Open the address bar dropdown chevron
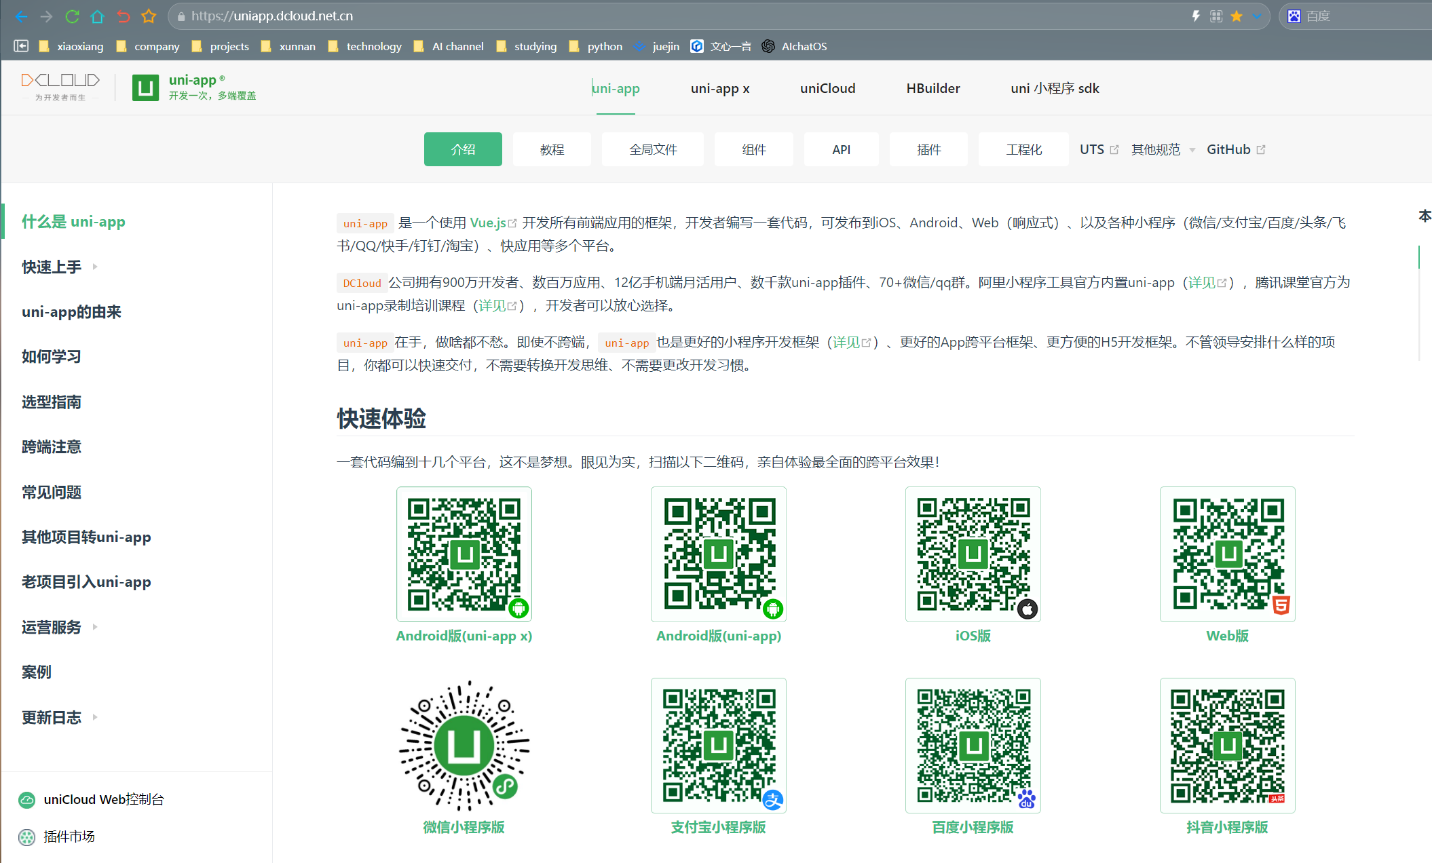1432x863 pixels. (x=1258, y=16)
